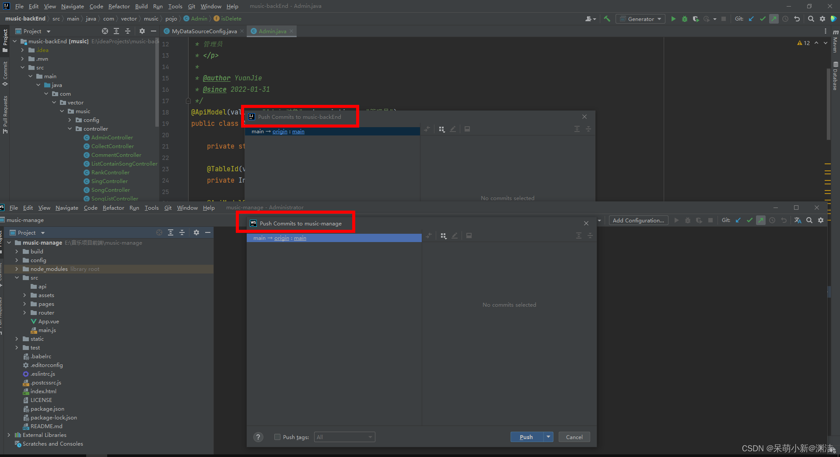Open Build menu in IntelliJ
This screenshot has width=840, height=457.
(141, 6)
